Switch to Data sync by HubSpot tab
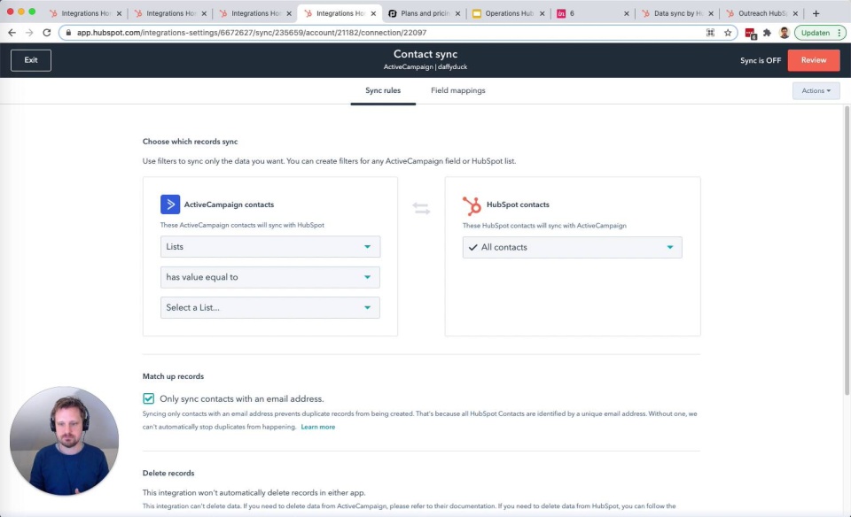851x517 pixels. [x=677, y=13]
